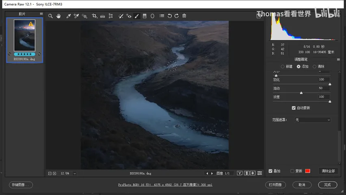
Task: Rotate image counterclockwise
Action: pos(169,16)
